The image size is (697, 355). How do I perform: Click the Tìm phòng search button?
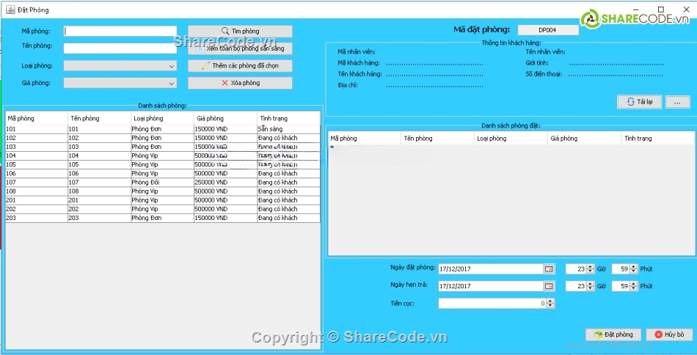(x=240, y=31)
